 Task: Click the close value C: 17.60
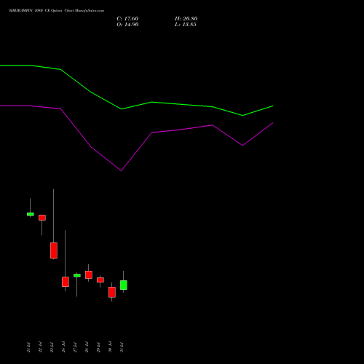click(x=127, y=19)
